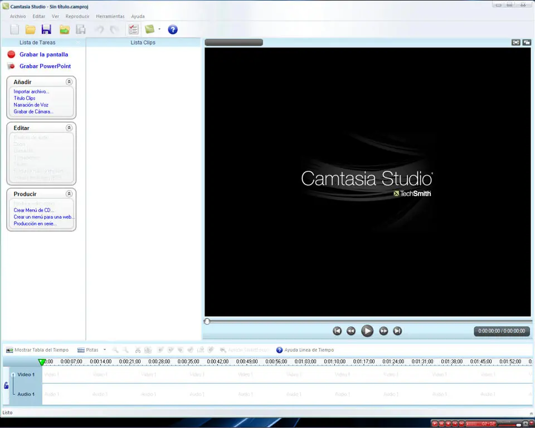The image size is (535, 428).
Task: Click the scissors cut selection icon
Action: (138, 350)
